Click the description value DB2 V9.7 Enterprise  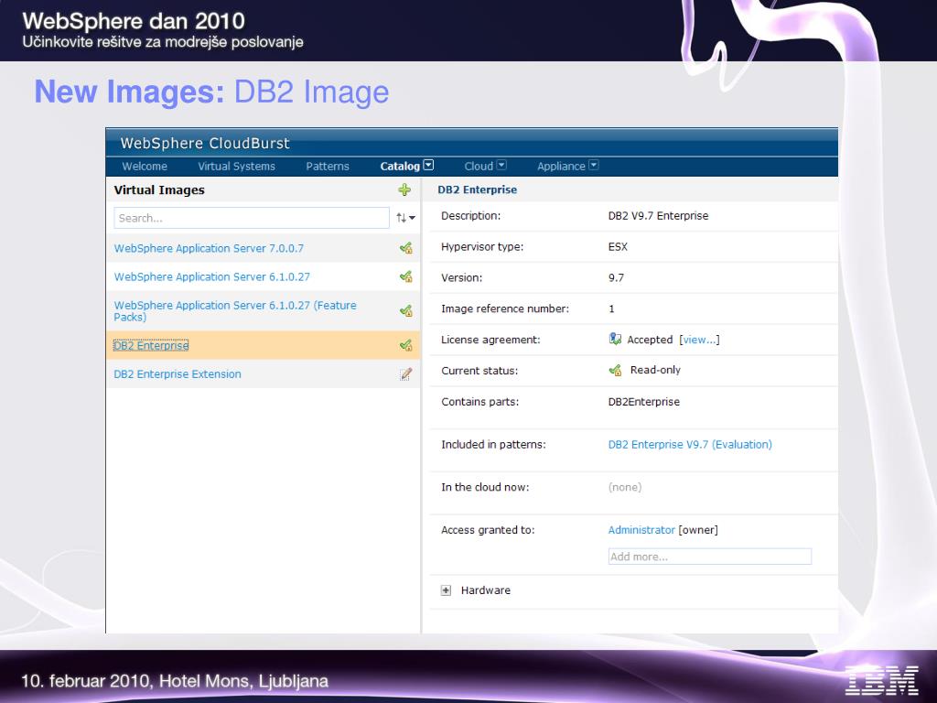coord(658,216)
